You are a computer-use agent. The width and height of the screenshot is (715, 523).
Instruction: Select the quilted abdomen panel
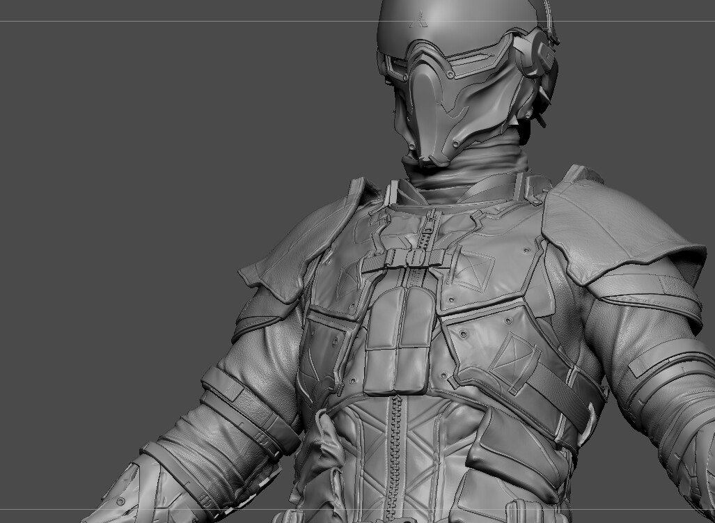click(432, 446)
